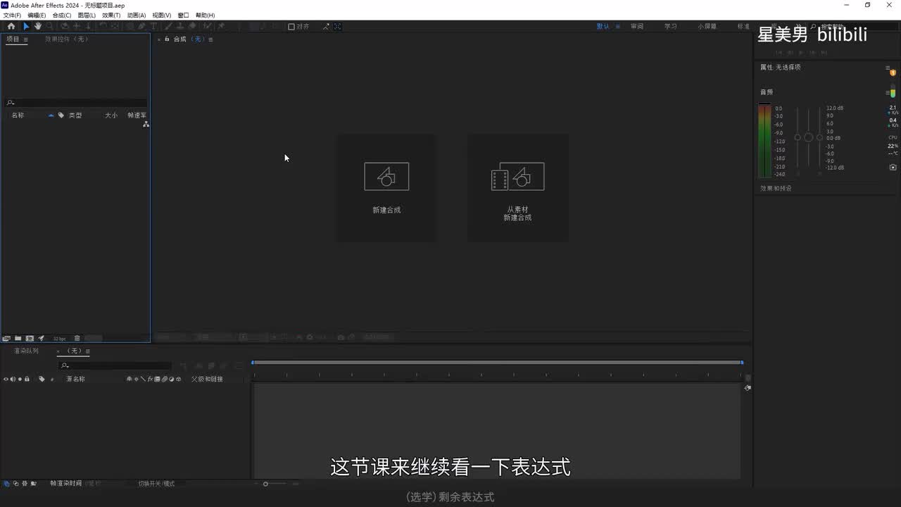The image size is (901, 507).
Task: Select the Puppet Pin tool
Action: tap(221, 26)
